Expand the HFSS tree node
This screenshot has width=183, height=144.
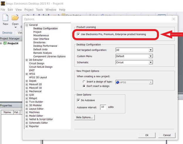point(27,74)
